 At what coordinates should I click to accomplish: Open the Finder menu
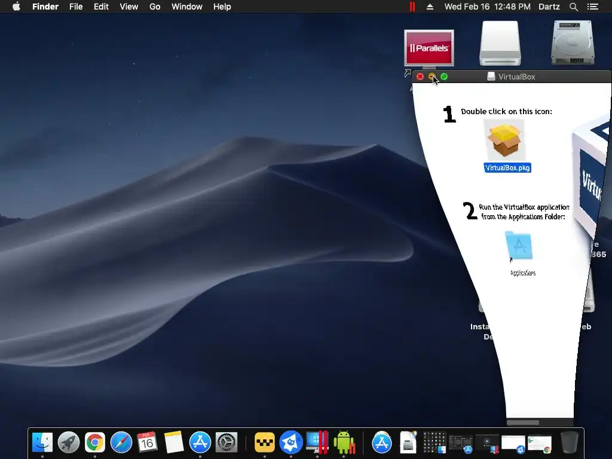[x=45, y=7]
